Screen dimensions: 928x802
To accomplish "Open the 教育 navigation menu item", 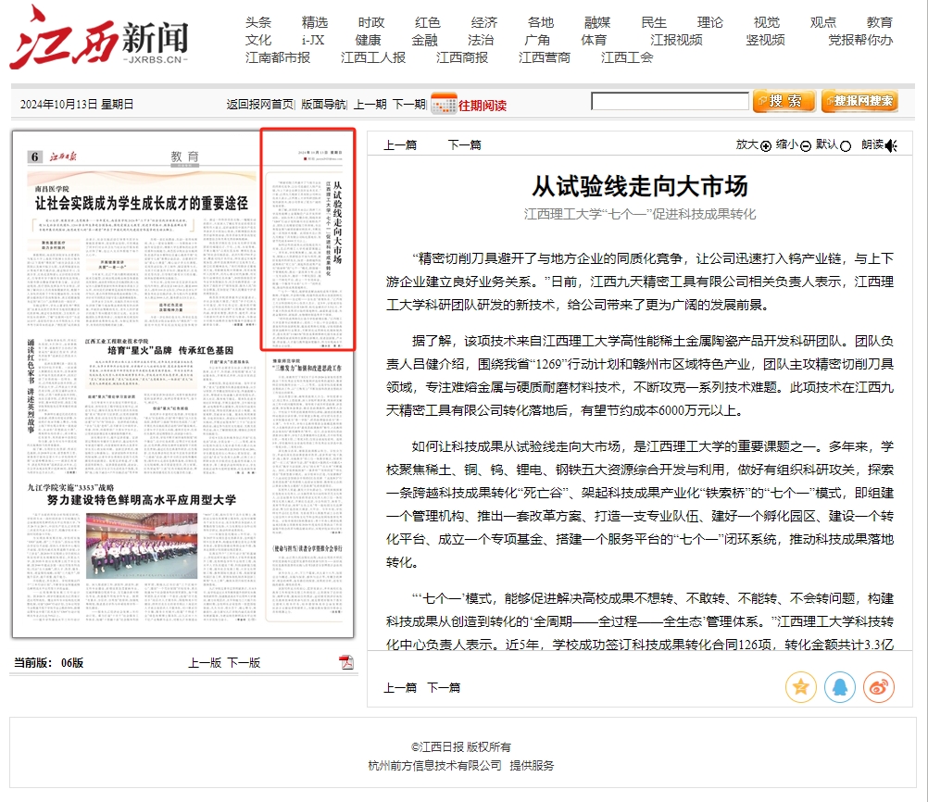I will [879, 22].
